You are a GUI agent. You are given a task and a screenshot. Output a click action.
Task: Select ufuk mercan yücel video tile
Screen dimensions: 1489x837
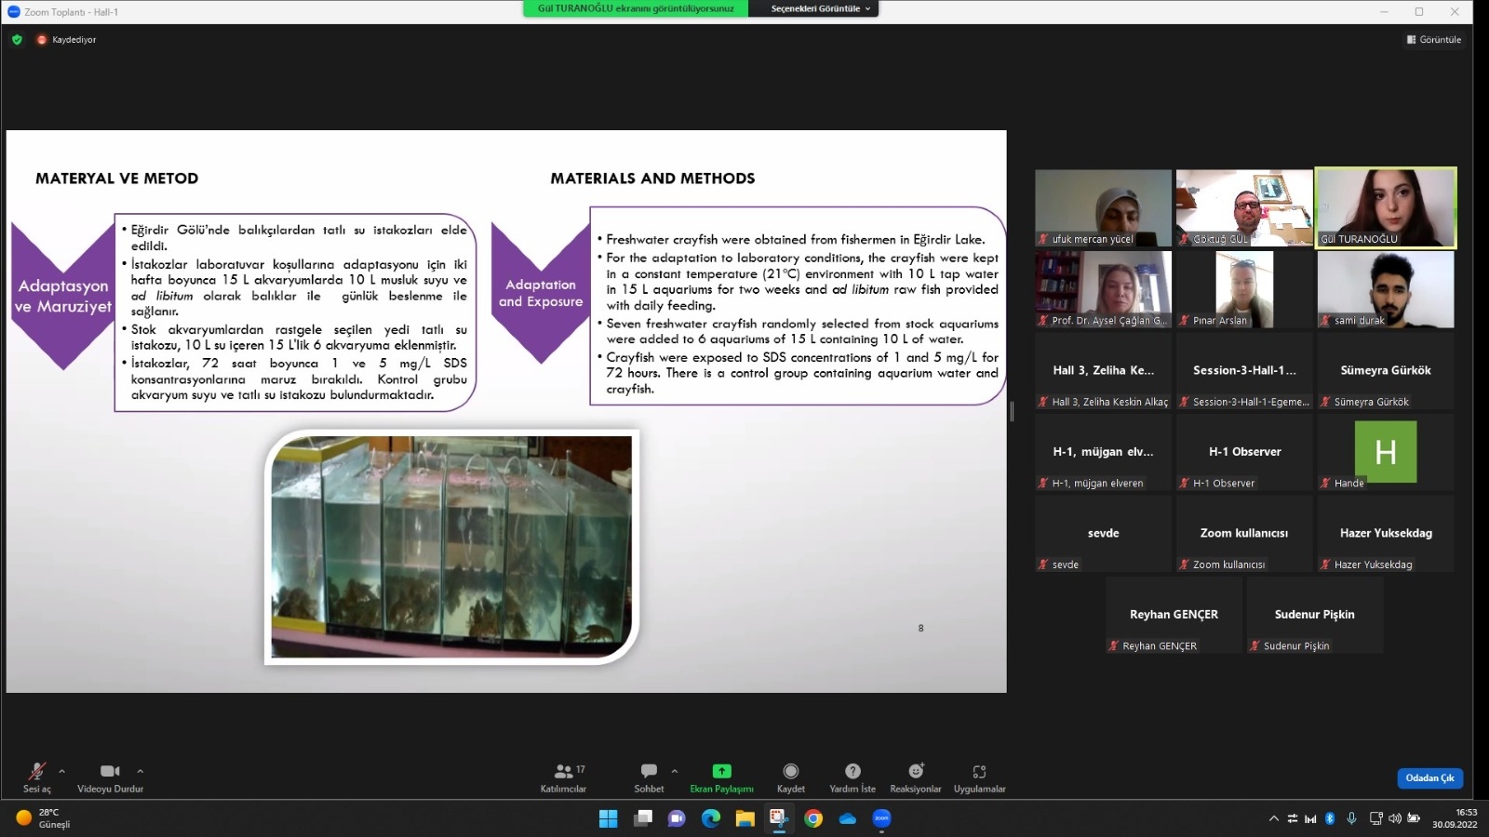coord(1104,207)
